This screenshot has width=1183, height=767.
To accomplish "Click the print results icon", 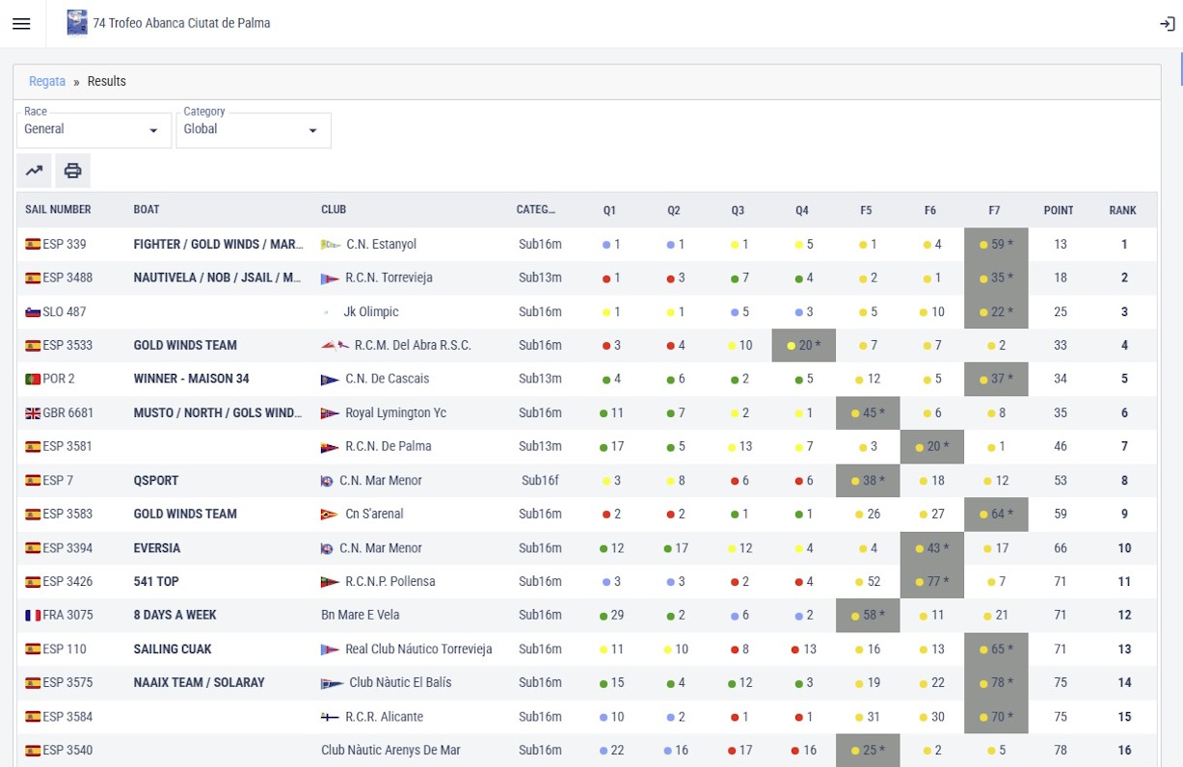I will coord(72,171).
